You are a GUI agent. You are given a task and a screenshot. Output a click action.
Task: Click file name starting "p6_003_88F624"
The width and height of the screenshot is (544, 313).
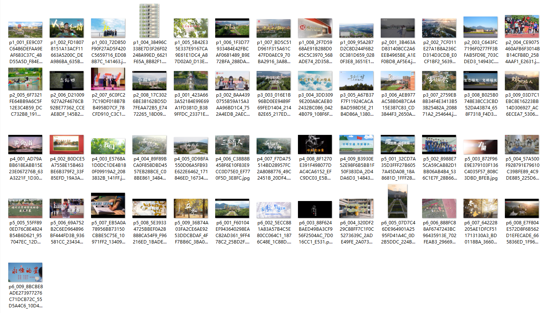point(315,233)
